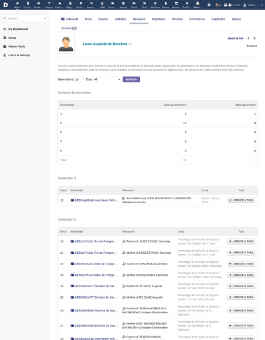Open the admin user menu dropdown
The height and width of the screenshot is (340, 265).
(253, 5)
